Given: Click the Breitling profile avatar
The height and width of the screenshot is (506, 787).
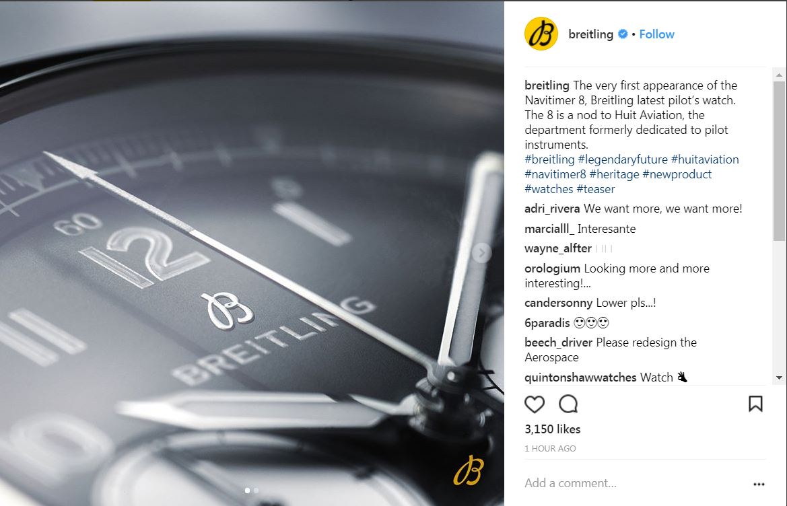Looking at the screenshot, I should pos(541,34).
